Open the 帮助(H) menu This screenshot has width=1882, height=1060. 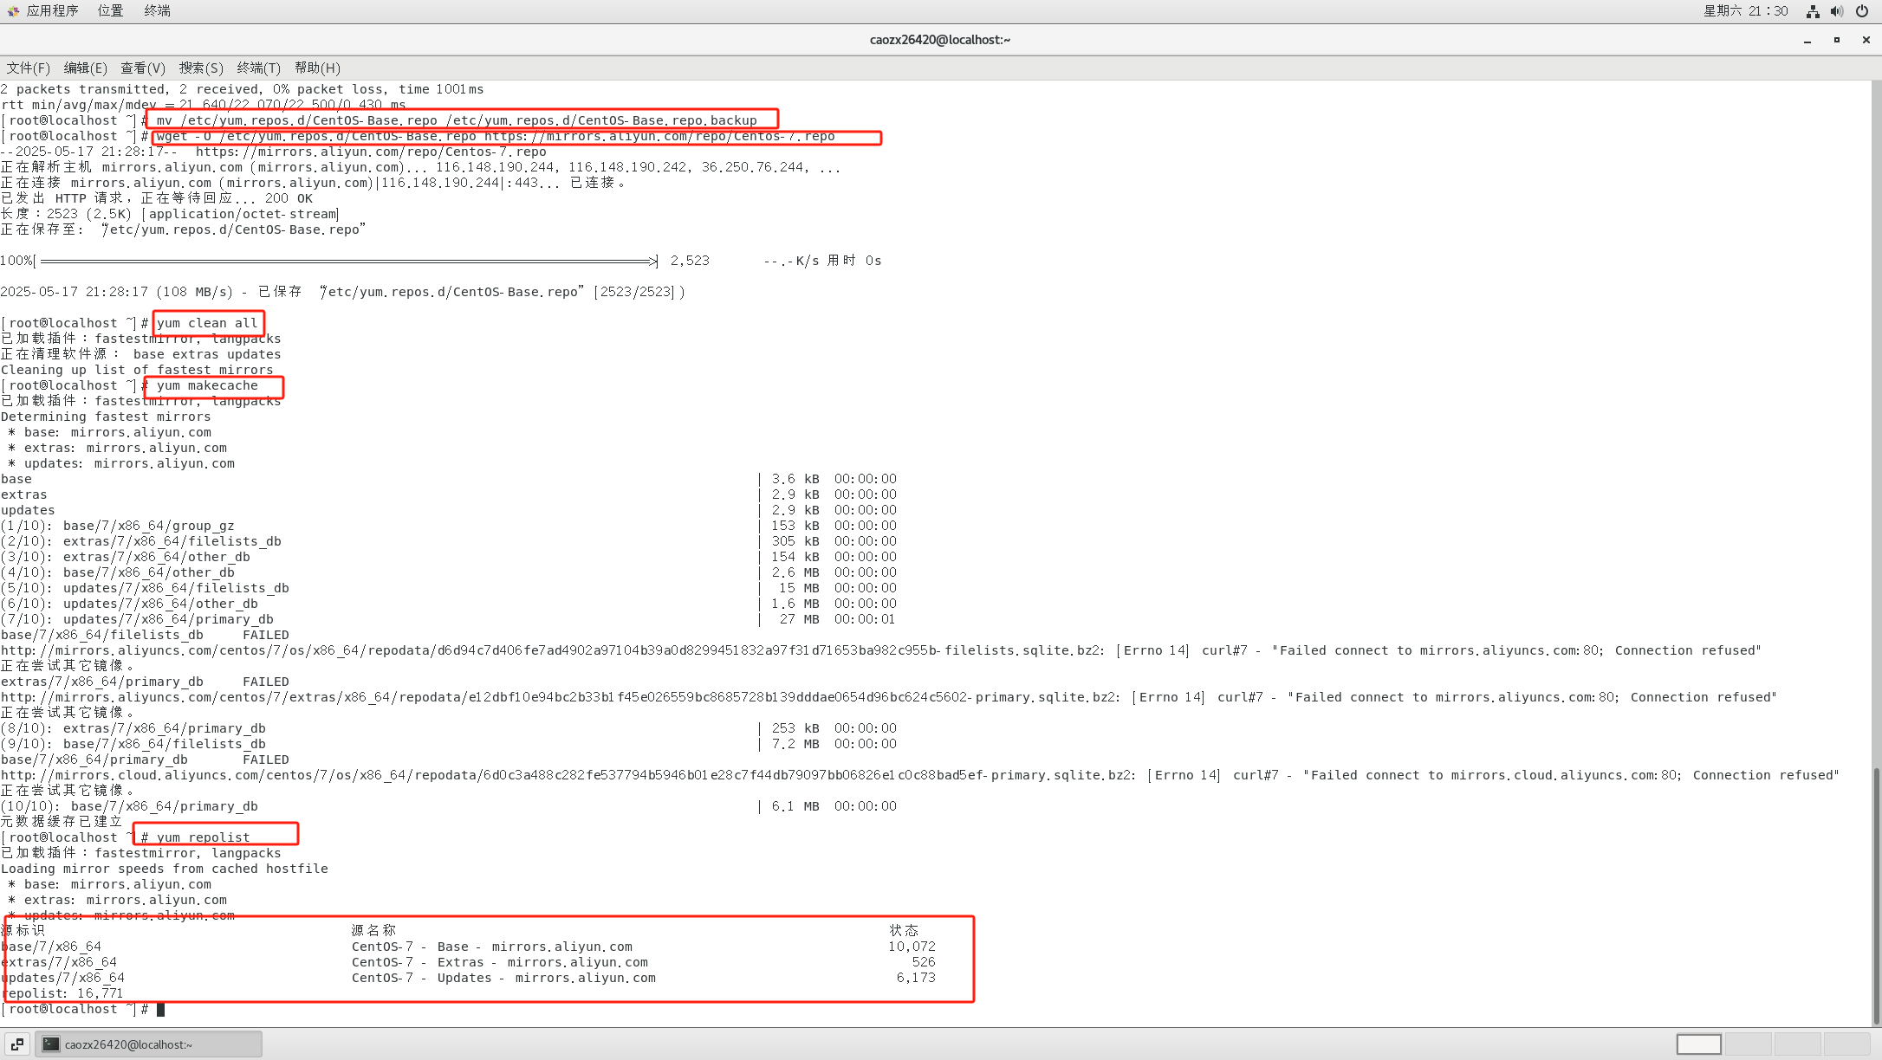pos(317,68)
